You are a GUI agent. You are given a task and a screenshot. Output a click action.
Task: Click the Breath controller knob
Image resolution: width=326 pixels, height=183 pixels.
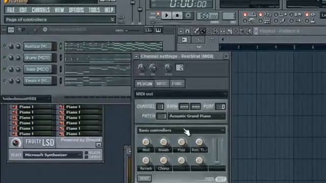coord(164,142)
